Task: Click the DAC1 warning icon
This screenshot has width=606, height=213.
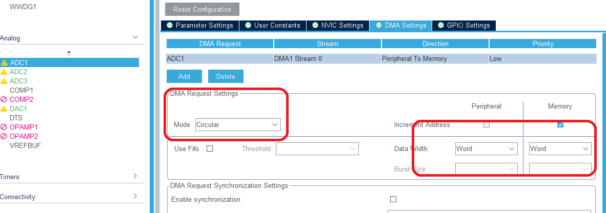Action: coord(4,109)
